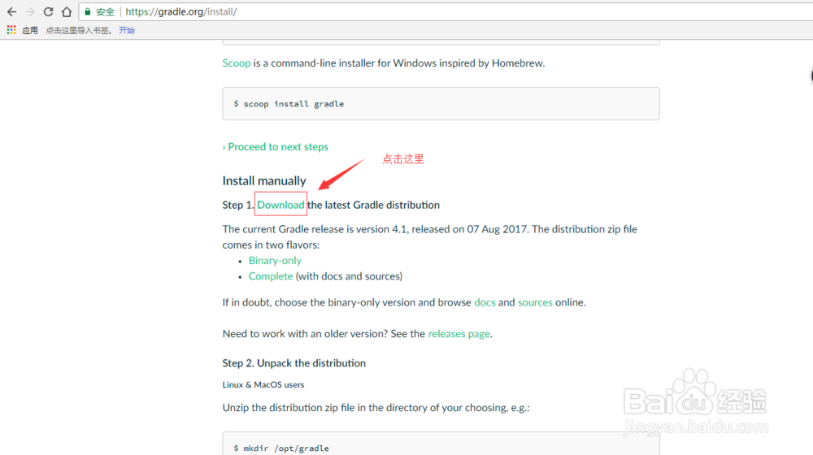Viewport: 813px width, 455px height.
Task: Open the apps grid bookmark icon
Action: pos(11,30)
